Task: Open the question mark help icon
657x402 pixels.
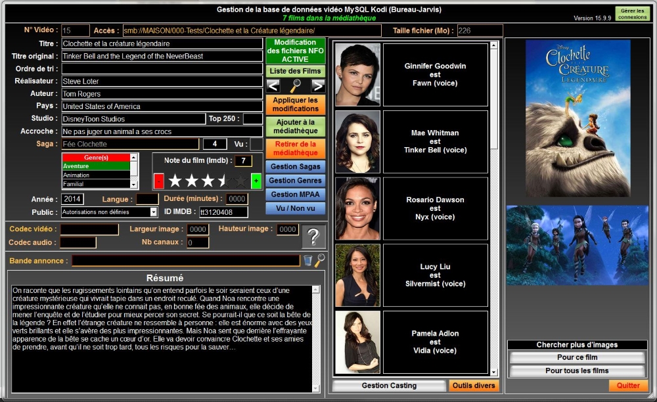Action: (x=313, y=237)
